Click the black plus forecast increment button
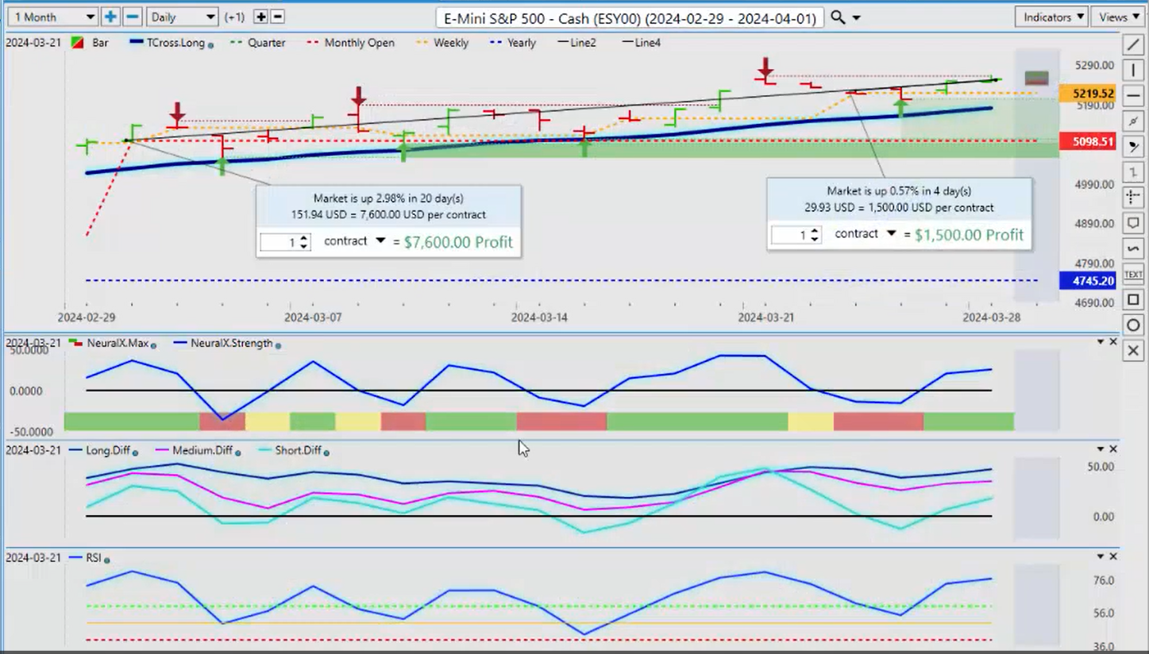The height and width of the screenshot is (654, 1149). point(260,17)
